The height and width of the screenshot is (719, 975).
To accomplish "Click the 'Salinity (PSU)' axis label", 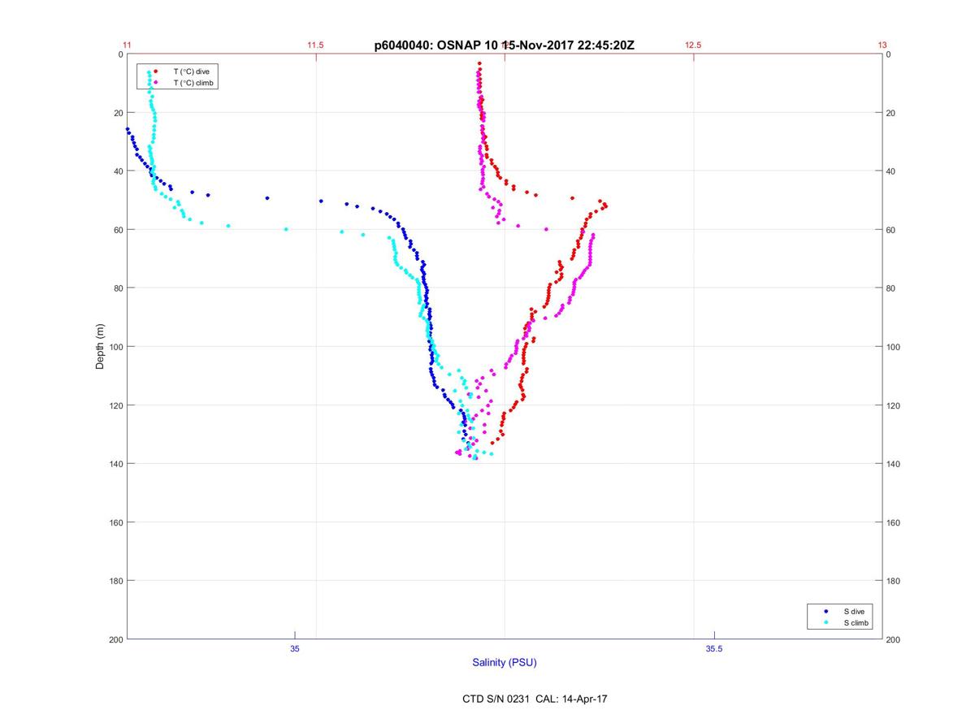I will click(x=505, y=663).
